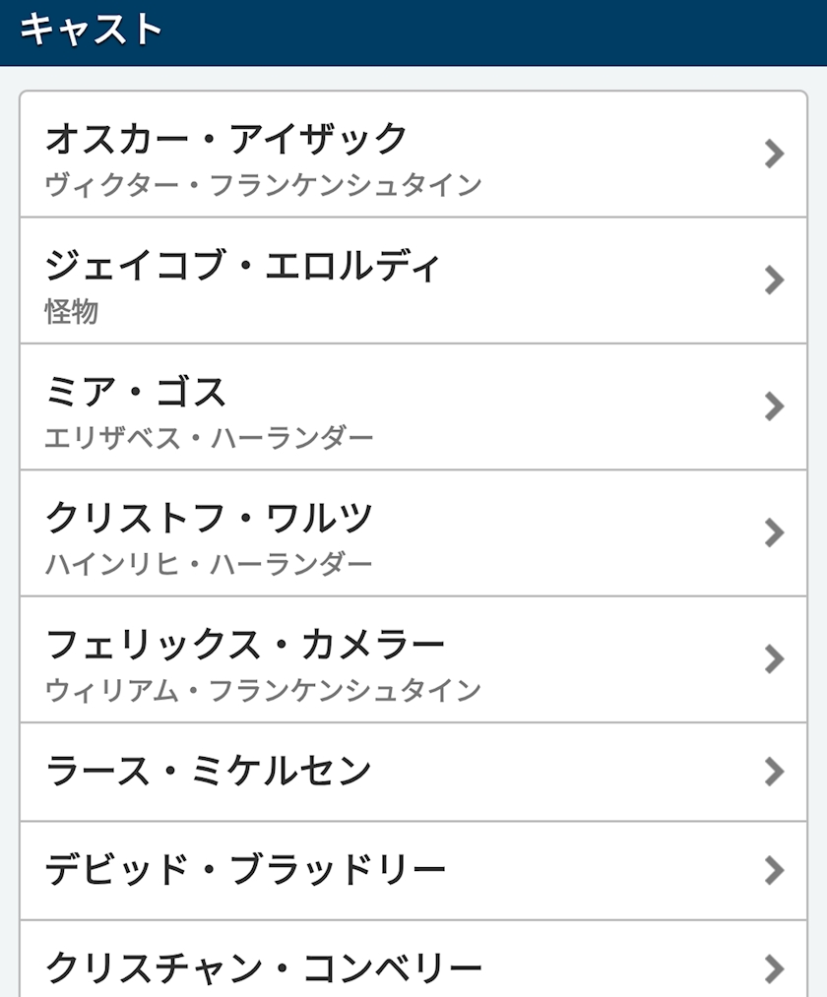Click role text エリザベス・ハーランダー
827x997 pixels.
point(210,438)
